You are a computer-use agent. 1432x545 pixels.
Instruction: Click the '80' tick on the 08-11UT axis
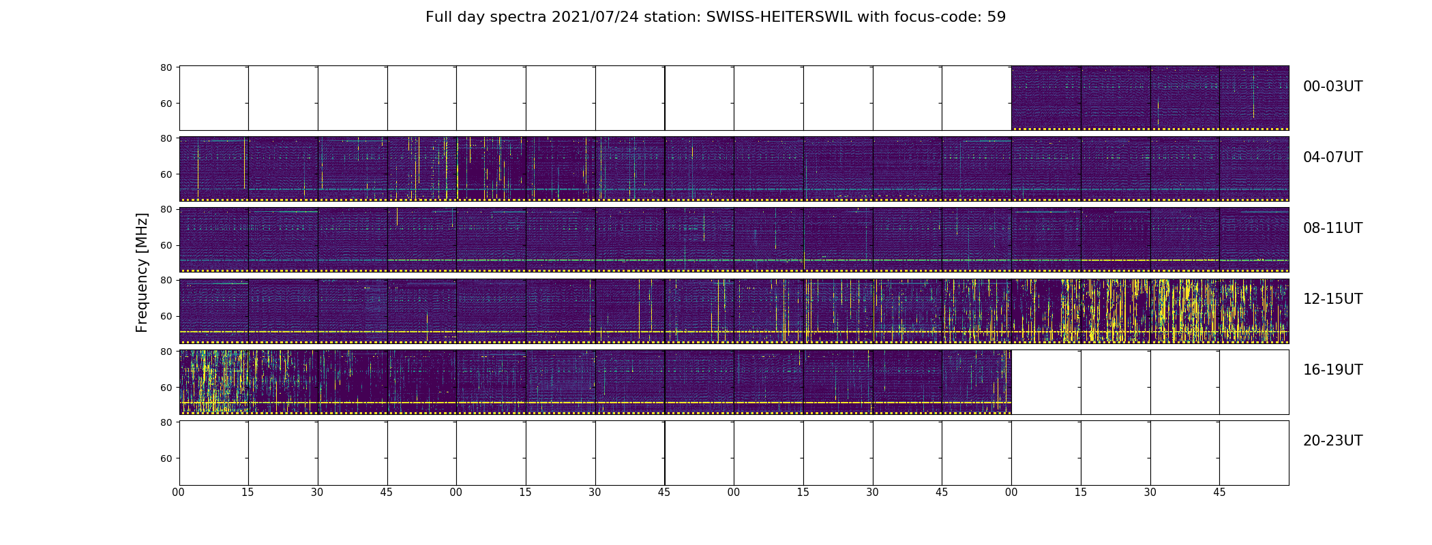166,210
